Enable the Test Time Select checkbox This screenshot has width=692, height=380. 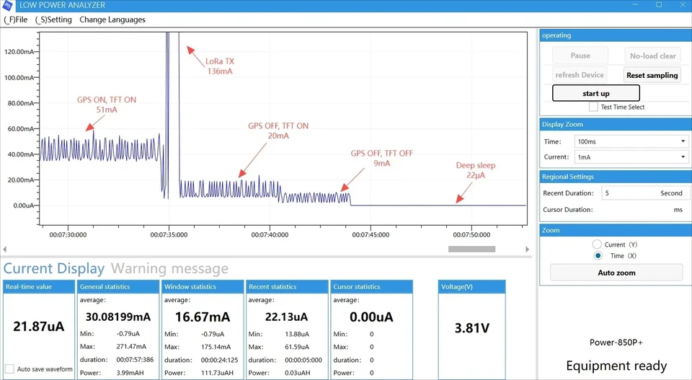tap(593, 107)
